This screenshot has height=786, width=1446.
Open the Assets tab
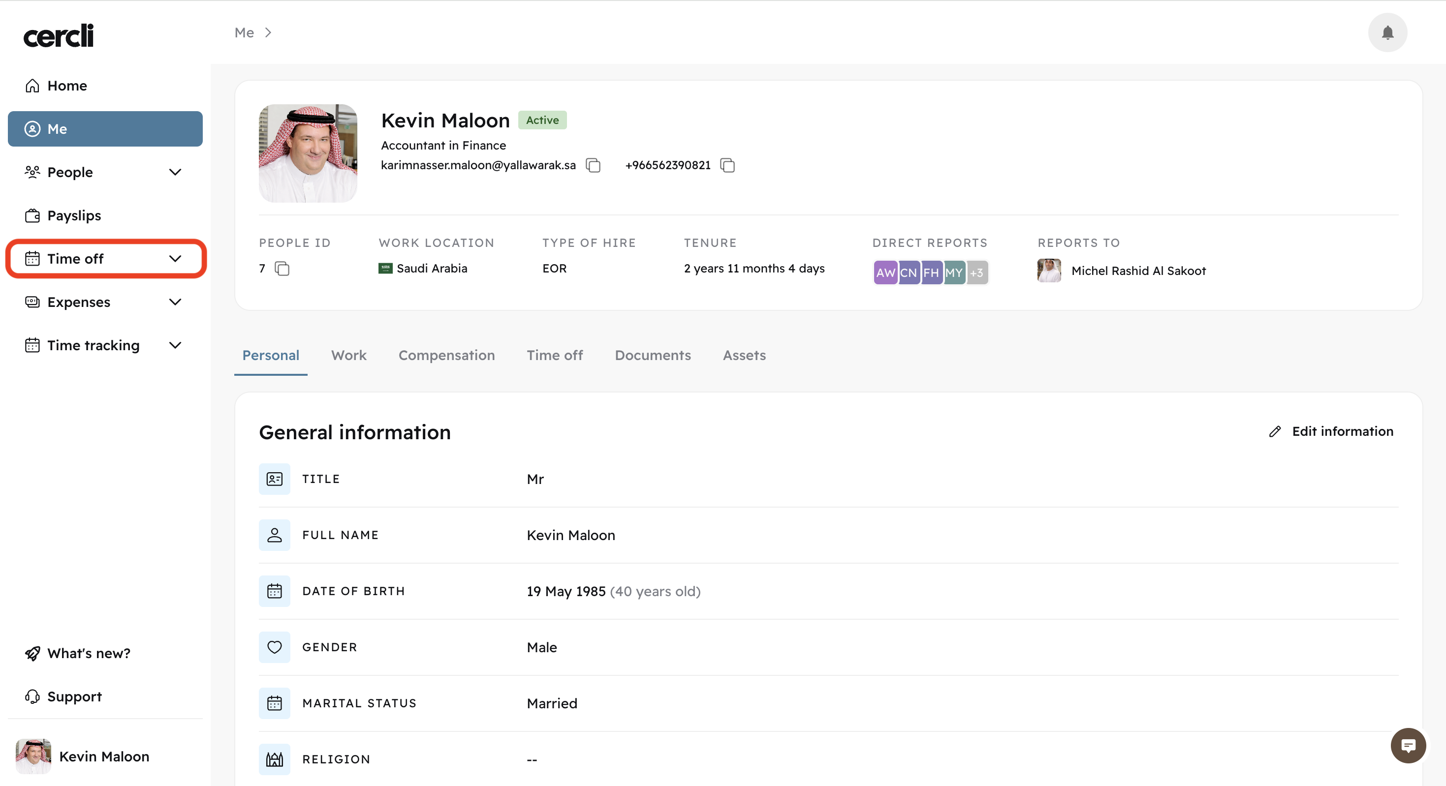pos(744,355)
